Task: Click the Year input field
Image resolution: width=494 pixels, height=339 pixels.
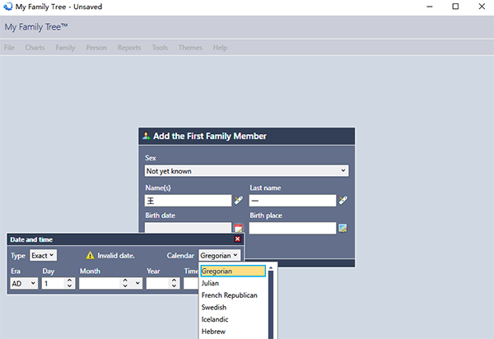Action: click(x=158, y=283)
